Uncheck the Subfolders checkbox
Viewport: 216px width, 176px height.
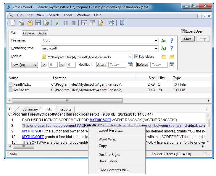(x=136, y=56)
